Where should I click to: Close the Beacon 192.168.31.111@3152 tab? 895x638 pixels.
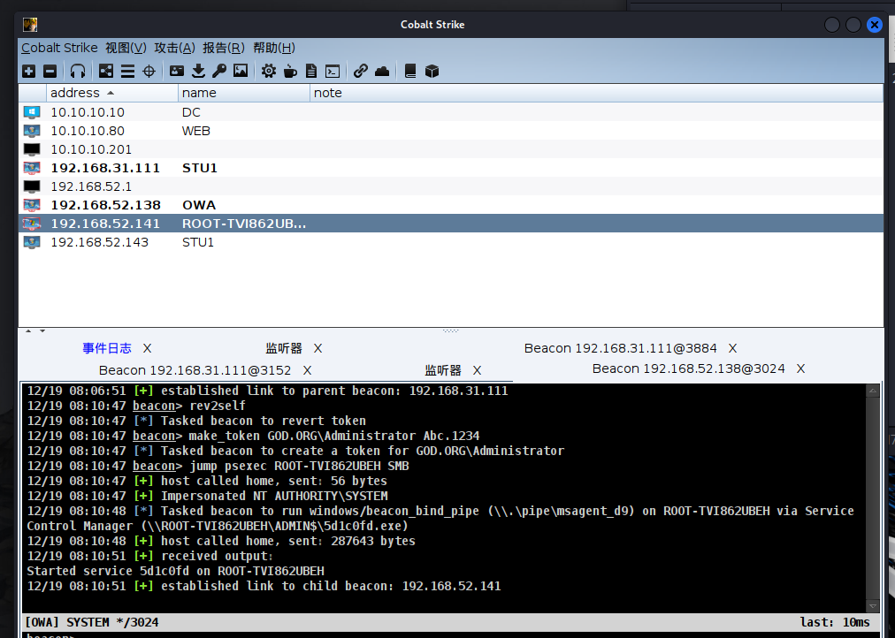click(x=307, y=370)
